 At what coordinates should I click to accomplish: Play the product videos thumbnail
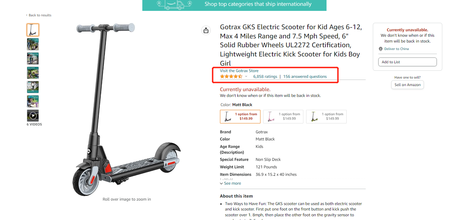33,116
